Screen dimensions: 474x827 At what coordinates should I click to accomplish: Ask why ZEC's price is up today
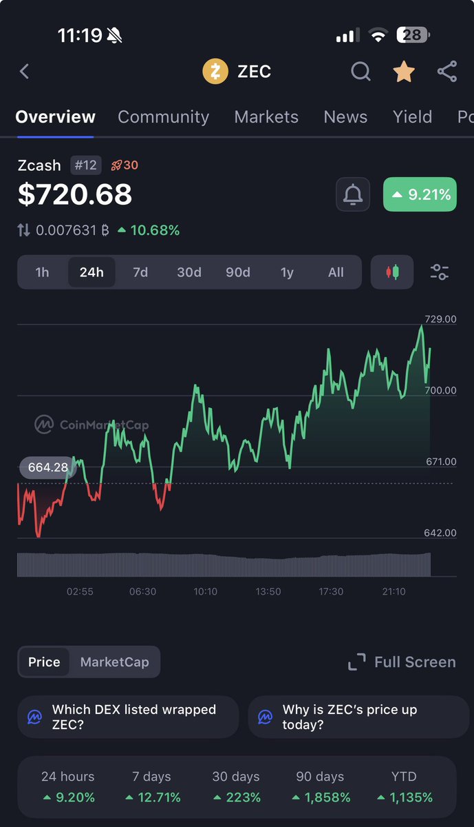(x=360, y=717)
